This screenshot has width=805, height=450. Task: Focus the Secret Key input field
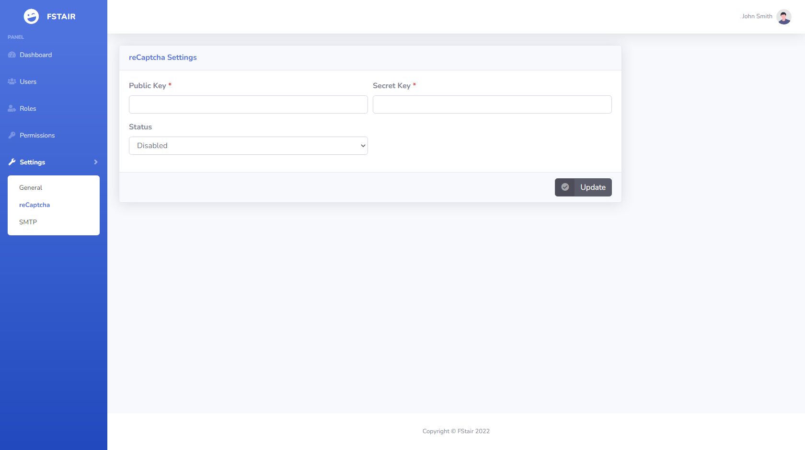[492, 104]
